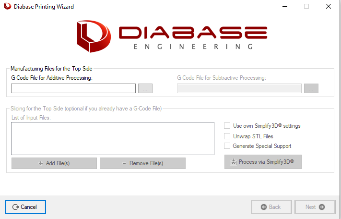
Task: Click the Diabase app icon in title bar
Action: pyautogui.click(x=7, y=6)
